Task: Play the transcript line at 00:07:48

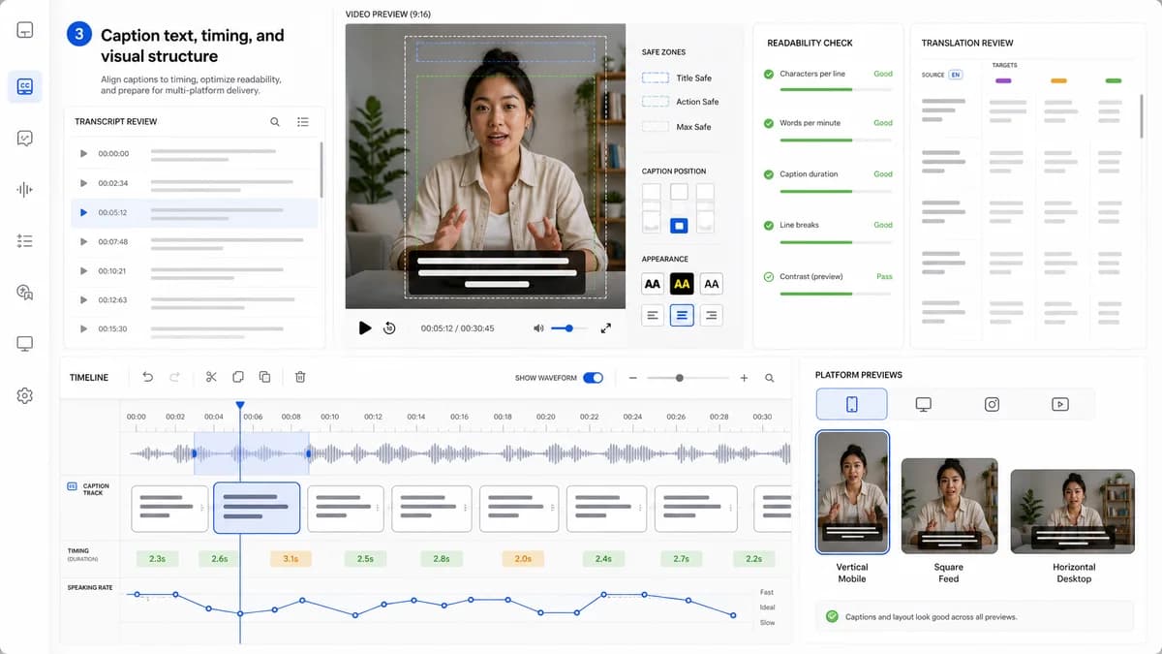Action: (83, 241)
